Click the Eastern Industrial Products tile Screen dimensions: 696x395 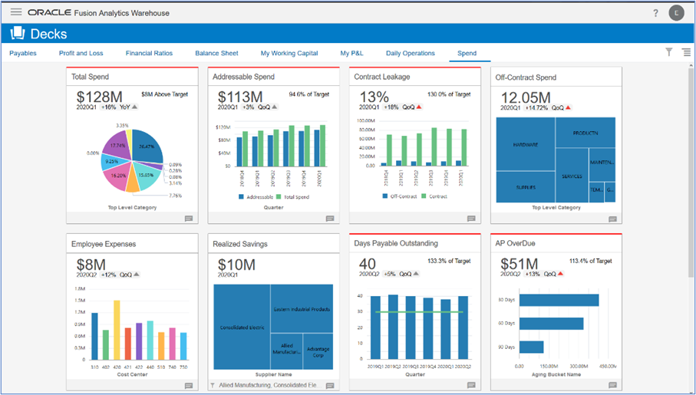(302, 309)
